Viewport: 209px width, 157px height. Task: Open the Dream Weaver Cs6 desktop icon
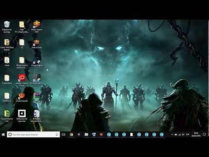pos(7,116)
